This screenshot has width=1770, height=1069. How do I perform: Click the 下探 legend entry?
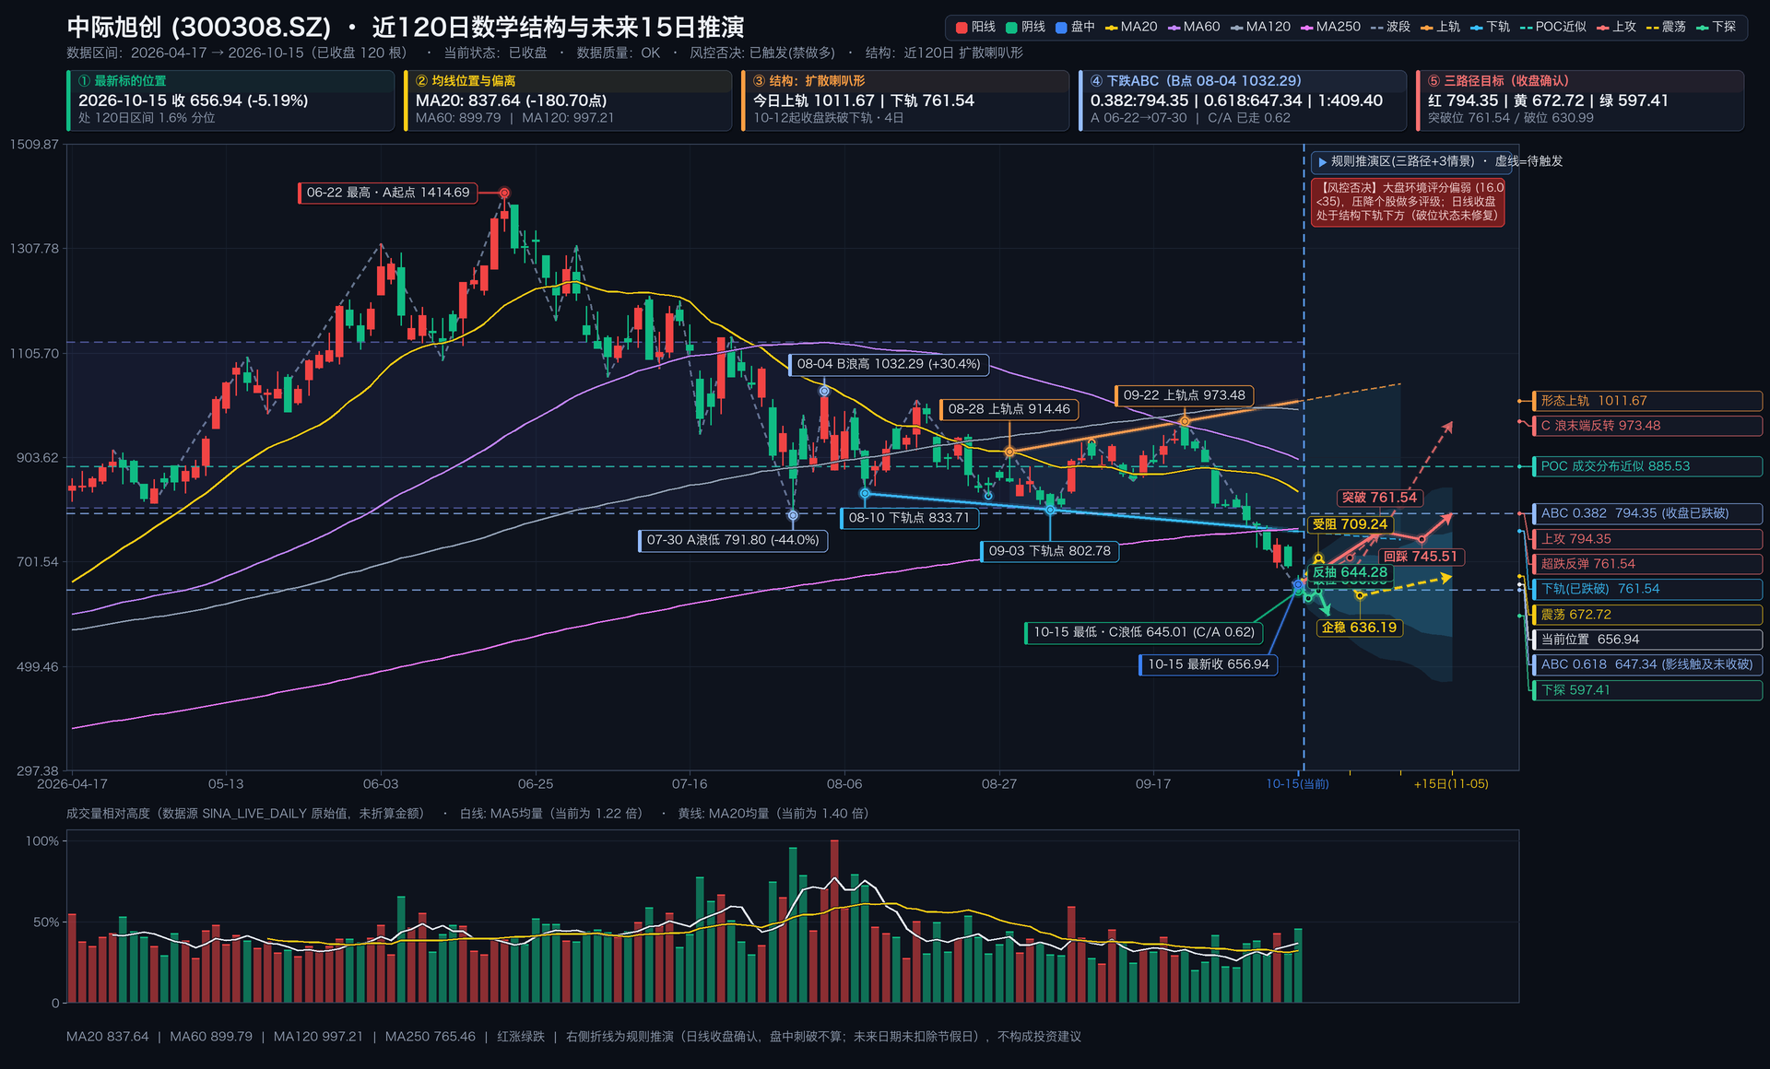pyautogui.click(x=1716, y=28)
